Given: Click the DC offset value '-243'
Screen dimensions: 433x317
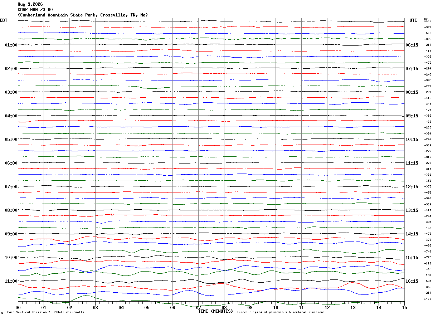Looking at the screenshot, I should [x=428, y=74].
